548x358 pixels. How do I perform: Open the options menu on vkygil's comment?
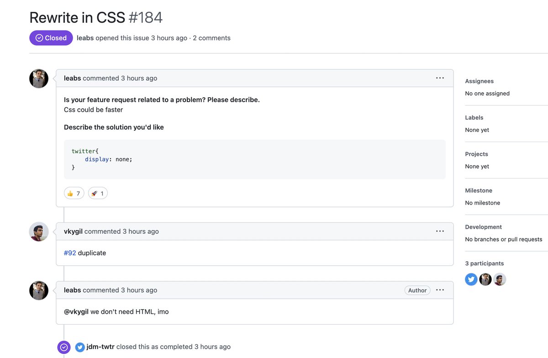click(x=440, y=231)
